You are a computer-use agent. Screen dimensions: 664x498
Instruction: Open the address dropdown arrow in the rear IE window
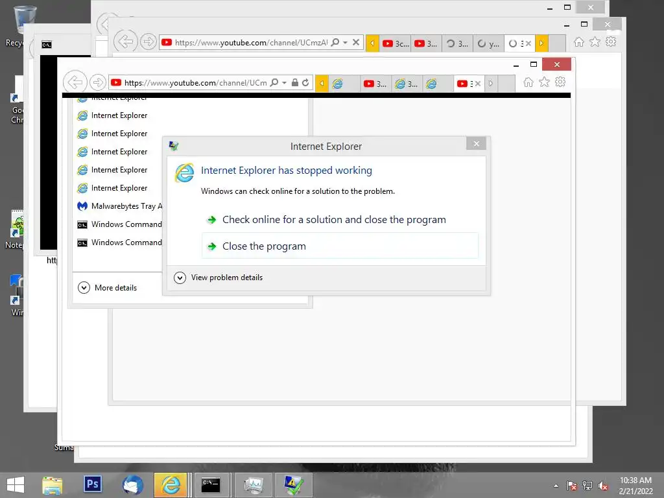click(x=345, y=42)
